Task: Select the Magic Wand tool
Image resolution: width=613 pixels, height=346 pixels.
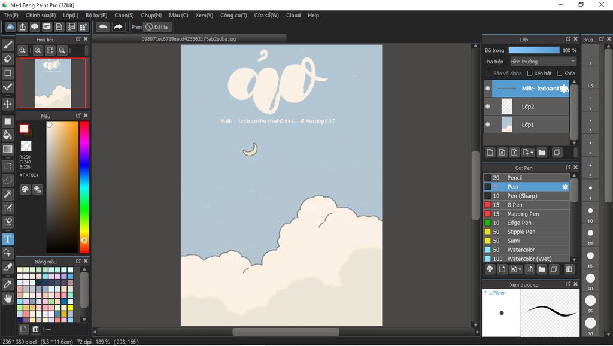Action: pyautogui.click(x=7, y=194)
